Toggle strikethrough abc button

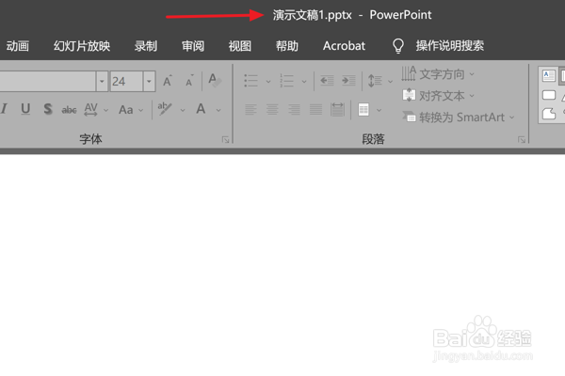tap(69, 109)
